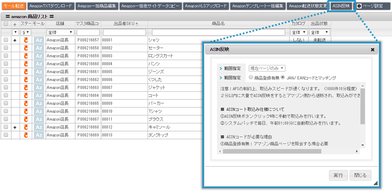This screenshot has width=392, height=192.
Task: Click the ASIN反映 toolbar button
Action: pos(341,6)
